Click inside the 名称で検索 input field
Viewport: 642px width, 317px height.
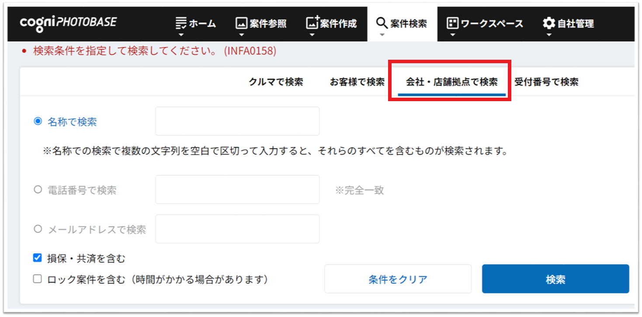[x=237, y=121]
